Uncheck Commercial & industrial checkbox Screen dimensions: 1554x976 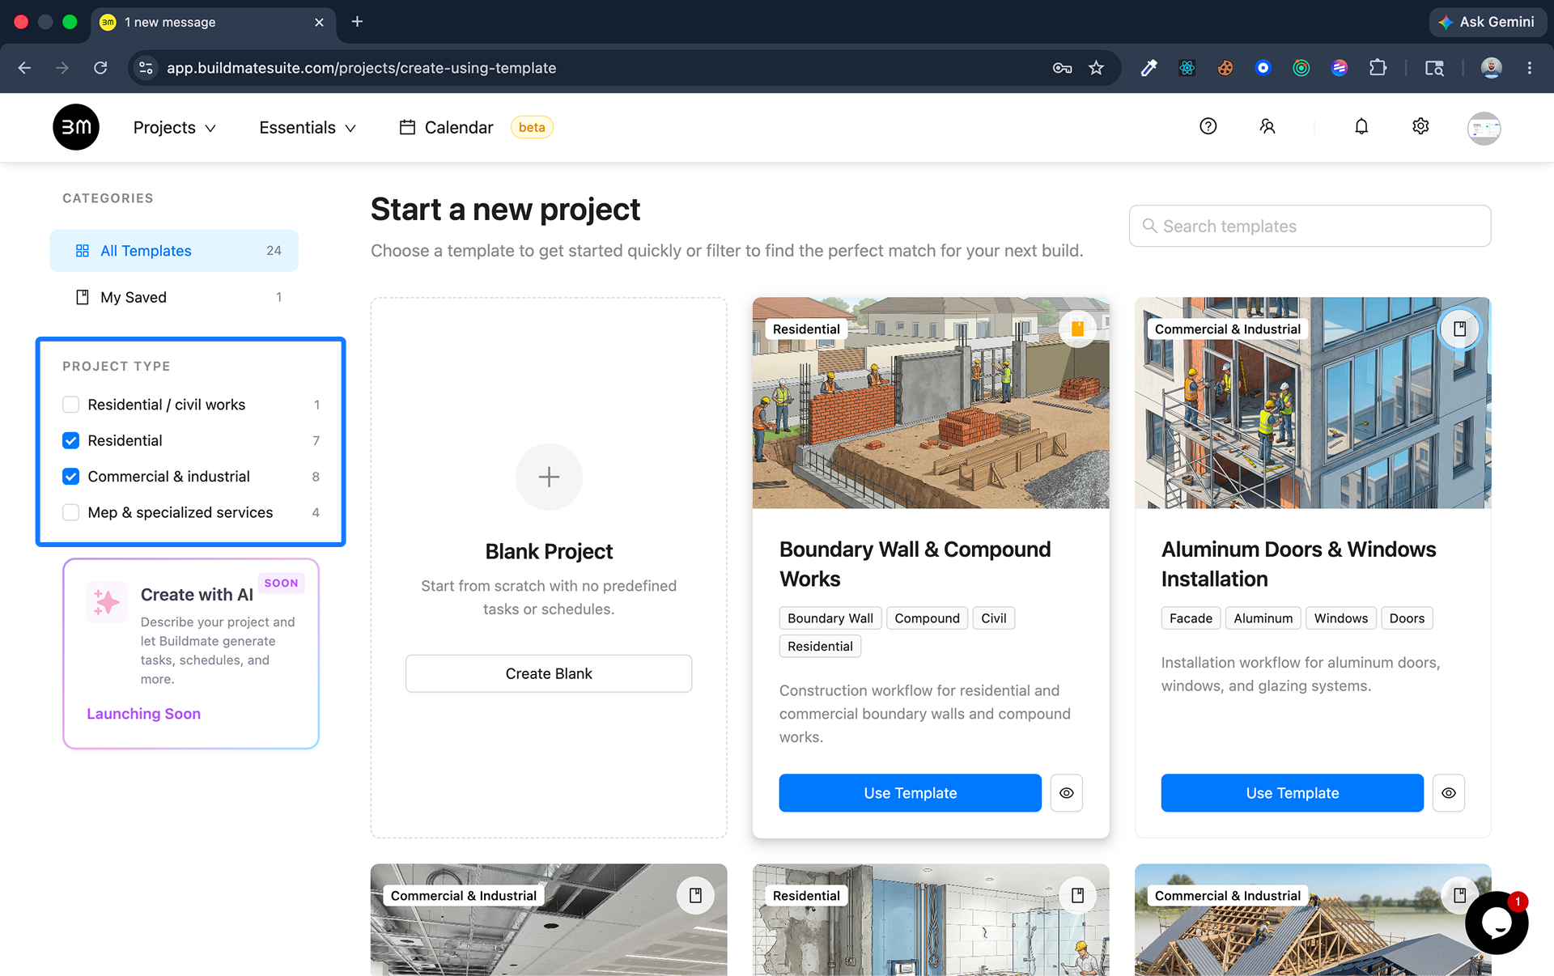tap(71, 477)
